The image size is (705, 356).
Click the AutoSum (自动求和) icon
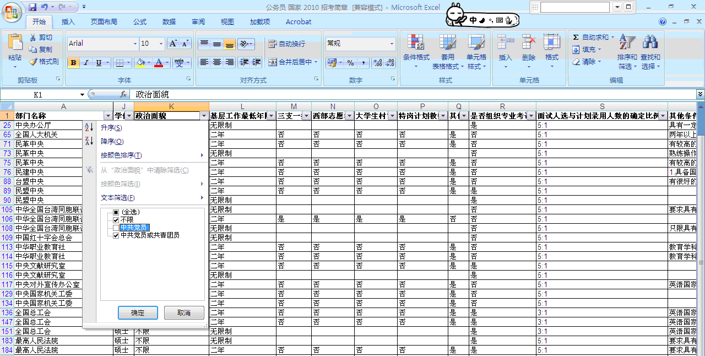[576, 37]
